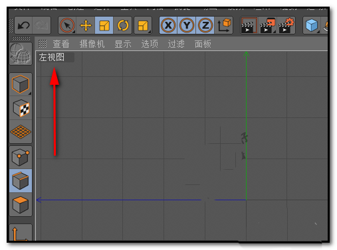
Task: Select Workplane orange grid icon
Action: [x=21, y=132]
